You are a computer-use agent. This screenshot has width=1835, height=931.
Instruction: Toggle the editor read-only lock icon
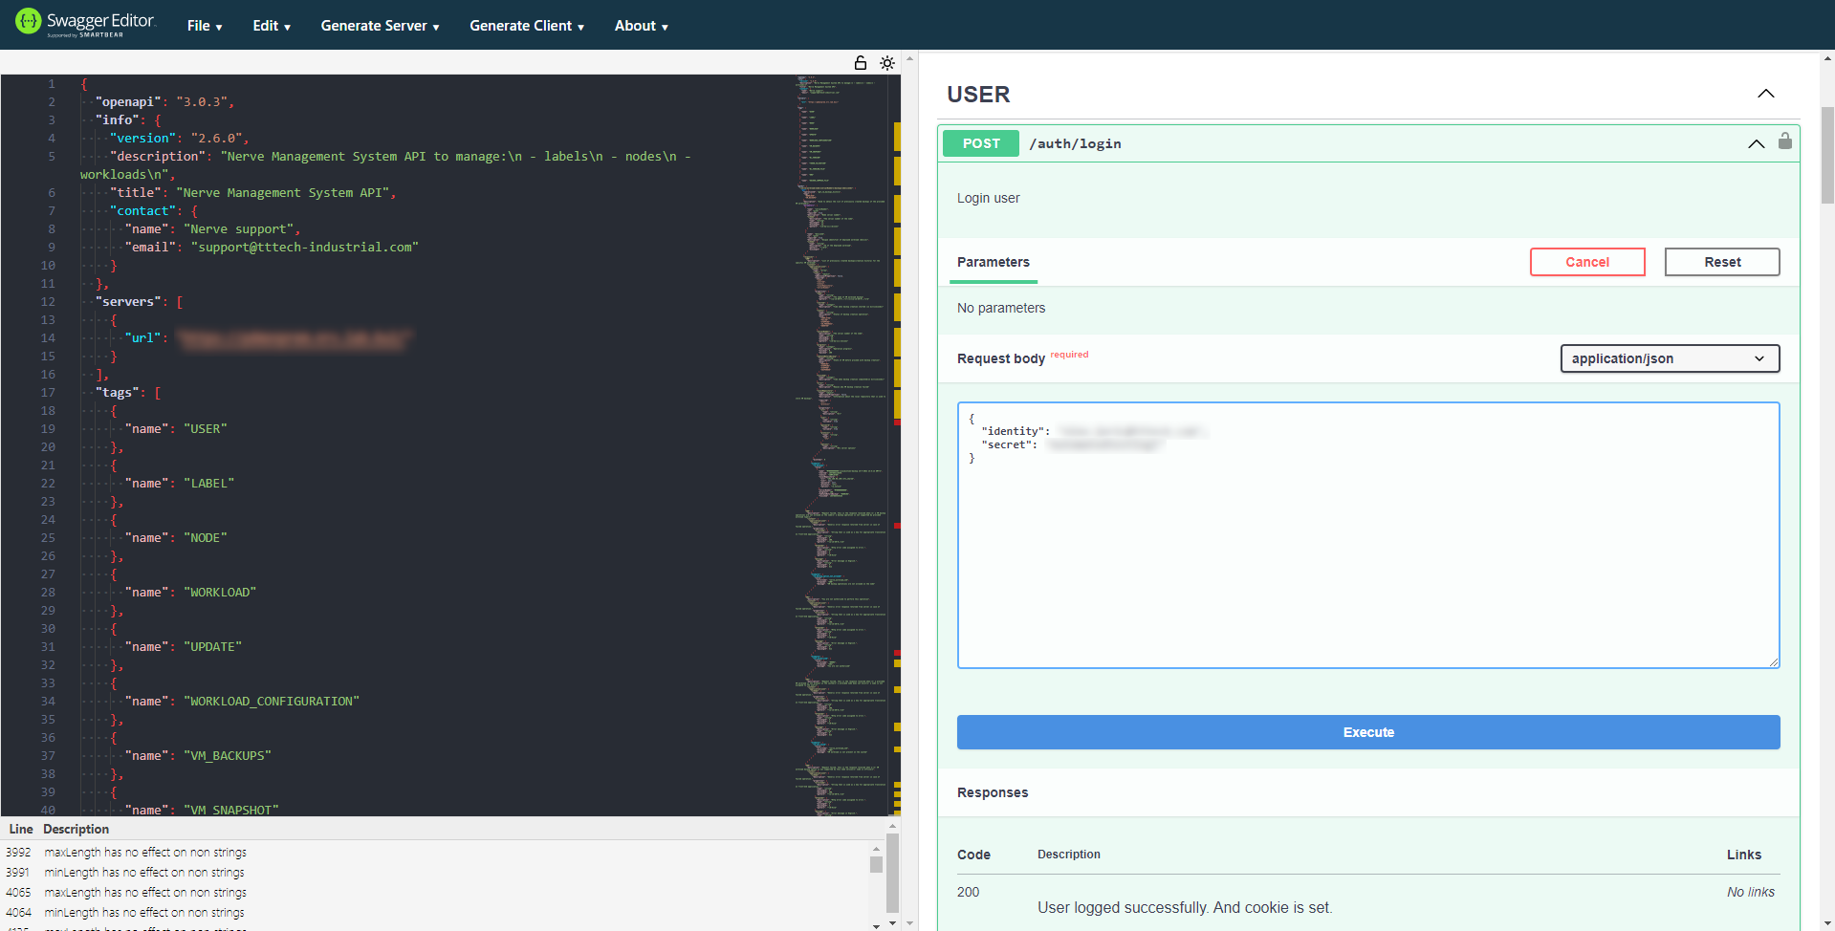tap(860, 63)
